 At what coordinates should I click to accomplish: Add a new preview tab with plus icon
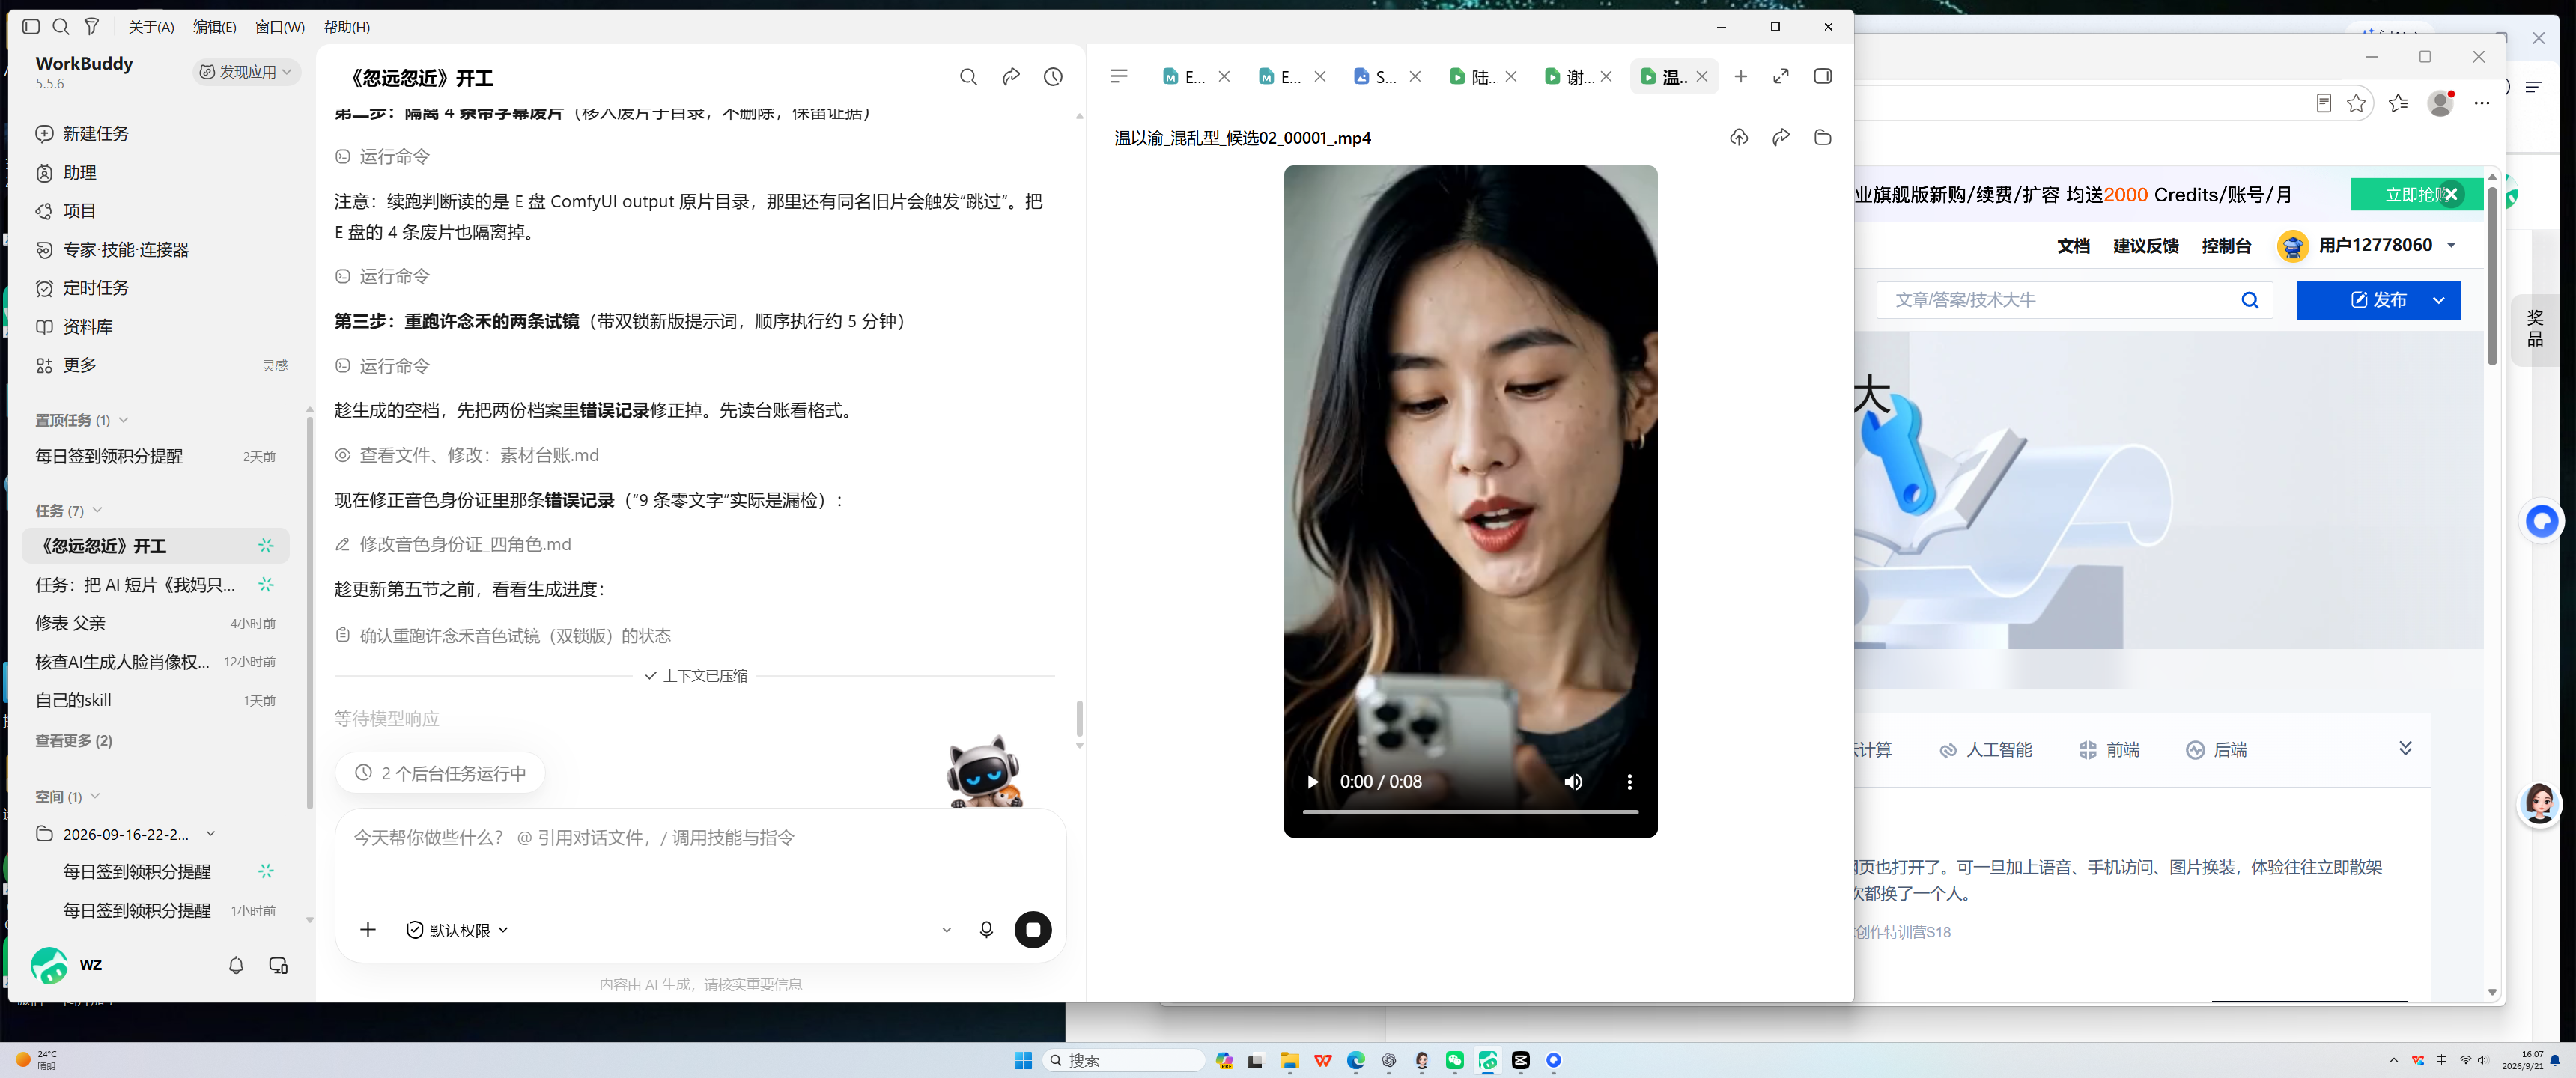[1741, 76]
